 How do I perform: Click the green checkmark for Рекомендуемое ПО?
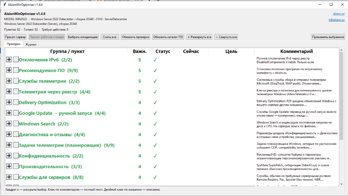pos(155,70)
